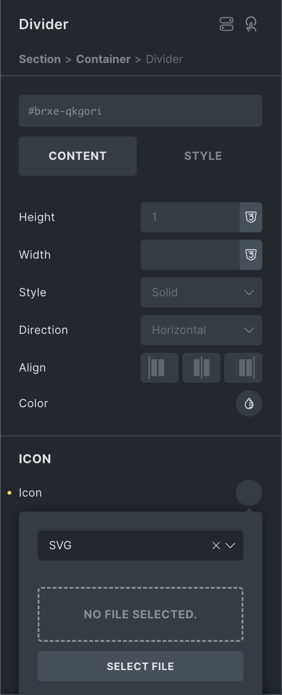Viewport: 282px width, 695px height.
Task: Align the divider to the center
Action: (x=201, y=368)
